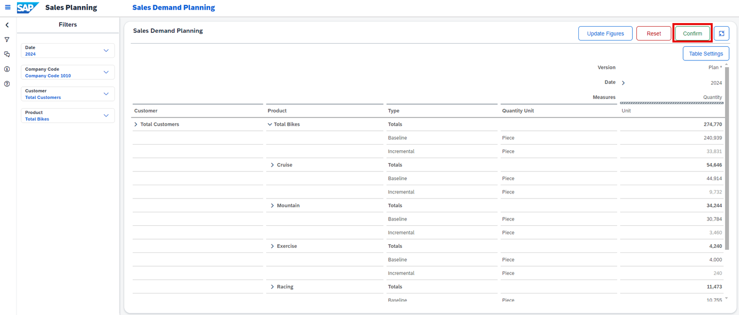The width and height of the screenshot is (739, 315).
Task: Click the scroll down arrow of table
Action: [x=727, y=298]
